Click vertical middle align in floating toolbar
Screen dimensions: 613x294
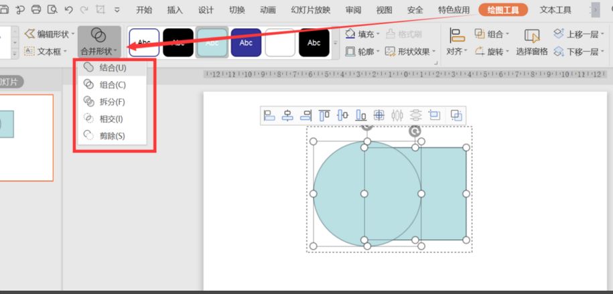point(342,115)
